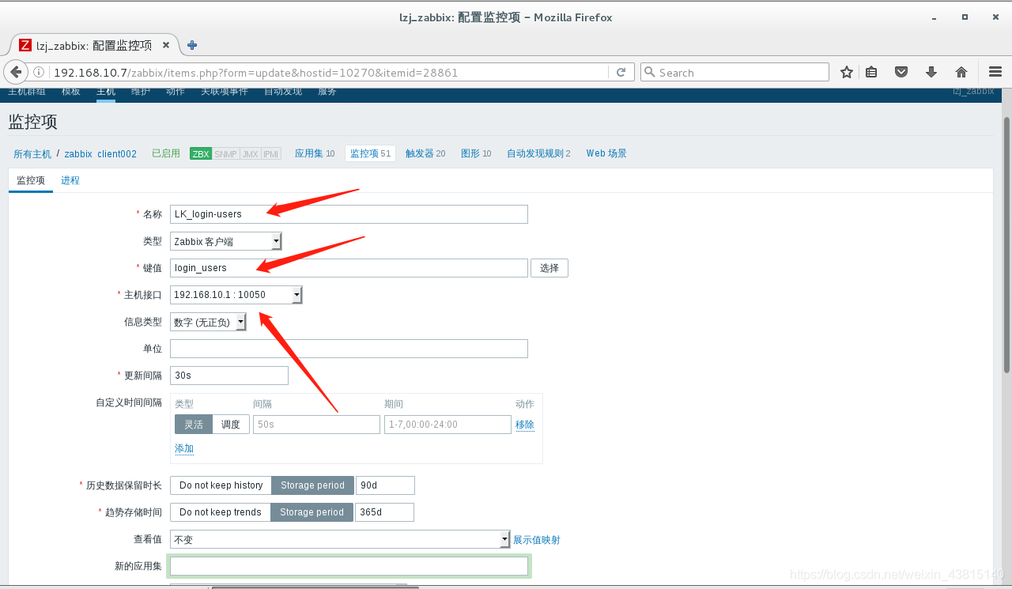
Task: Click the 添加 link under custom intervals
Action: 184,448
